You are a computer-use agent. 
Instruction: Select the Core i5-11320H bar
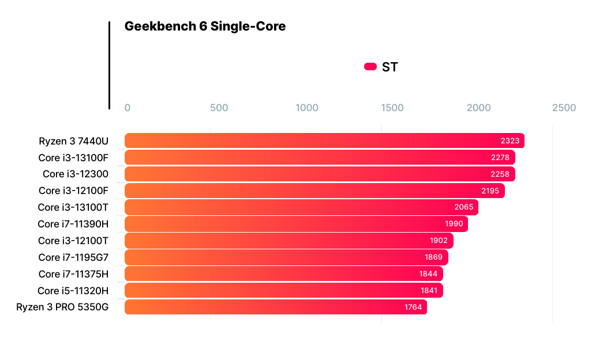click(283, 290)
